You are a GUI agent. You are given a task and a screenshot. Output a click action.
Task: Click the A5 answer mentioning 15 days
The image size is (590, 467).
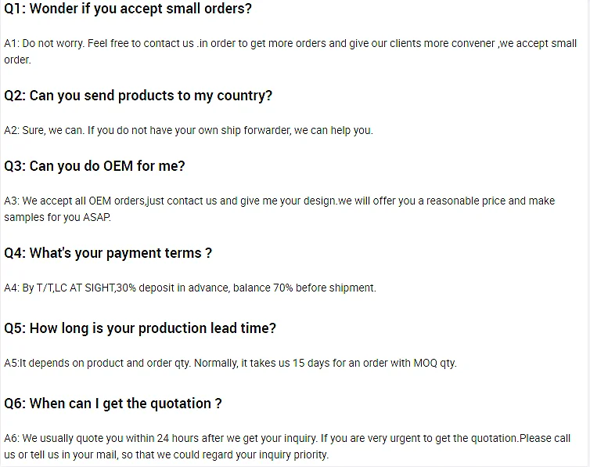click(230, 364)
